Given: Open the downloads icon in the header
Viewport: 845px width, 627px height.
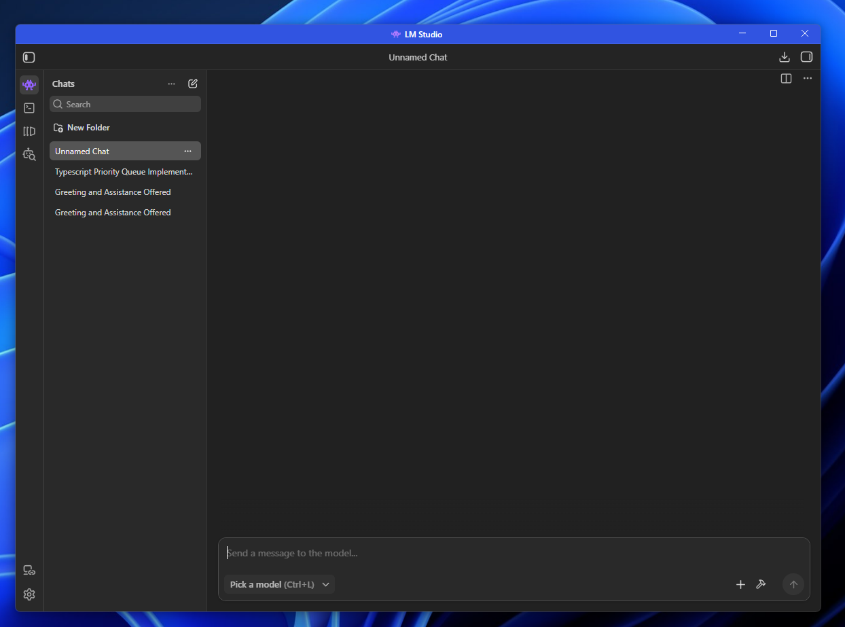Looking at the screenshot, I should [785, 57].
